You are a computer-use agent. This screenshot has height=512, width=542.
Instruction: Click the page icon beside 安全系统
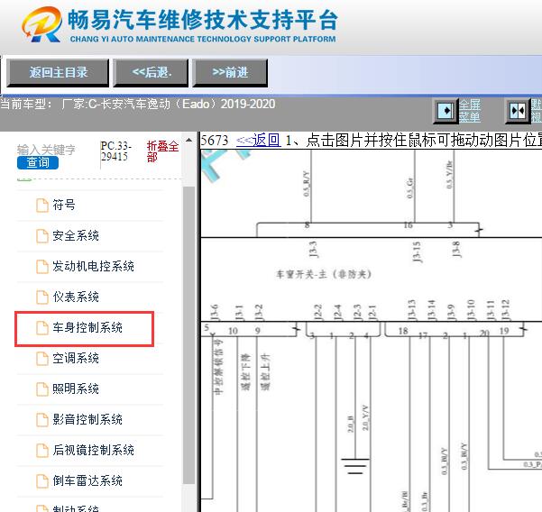click(x=42, y=236)
